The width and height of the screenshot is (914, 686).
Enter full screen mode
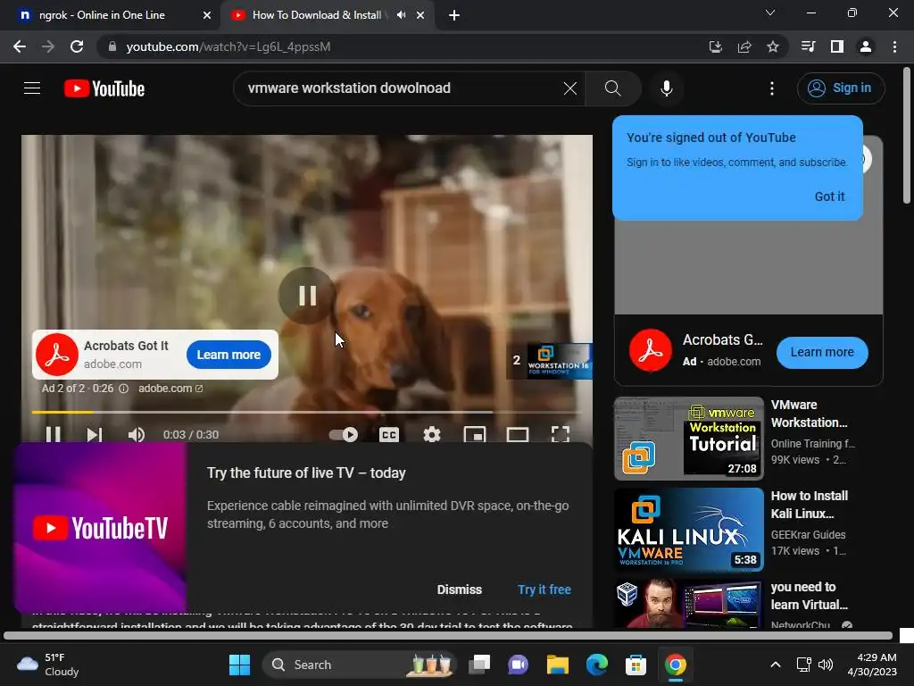pos(561,435)
